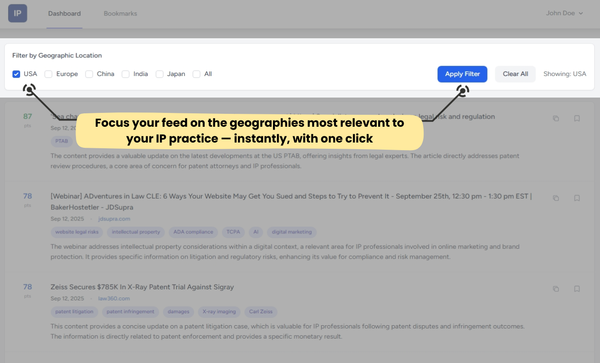Switch to the Dashboard tab
This screenshot has width=600, height=363.
pos(65,13)
